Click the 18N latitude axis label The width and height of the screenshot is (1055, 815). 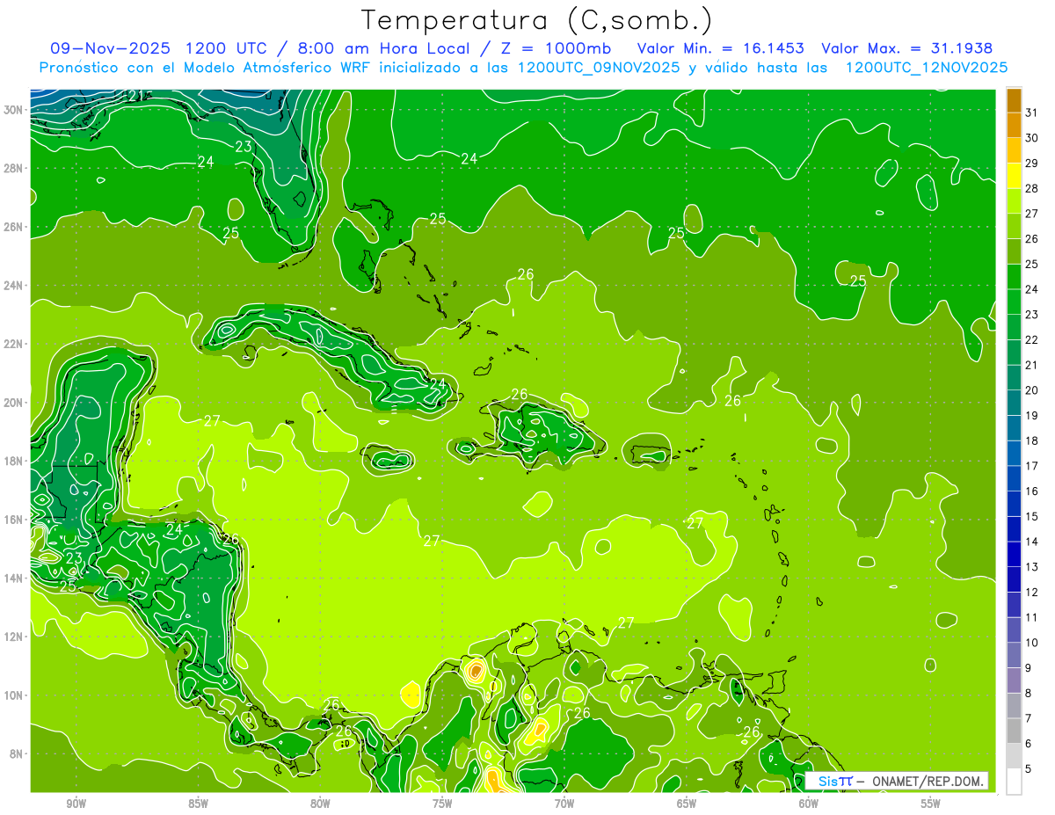tap(13, 461)
